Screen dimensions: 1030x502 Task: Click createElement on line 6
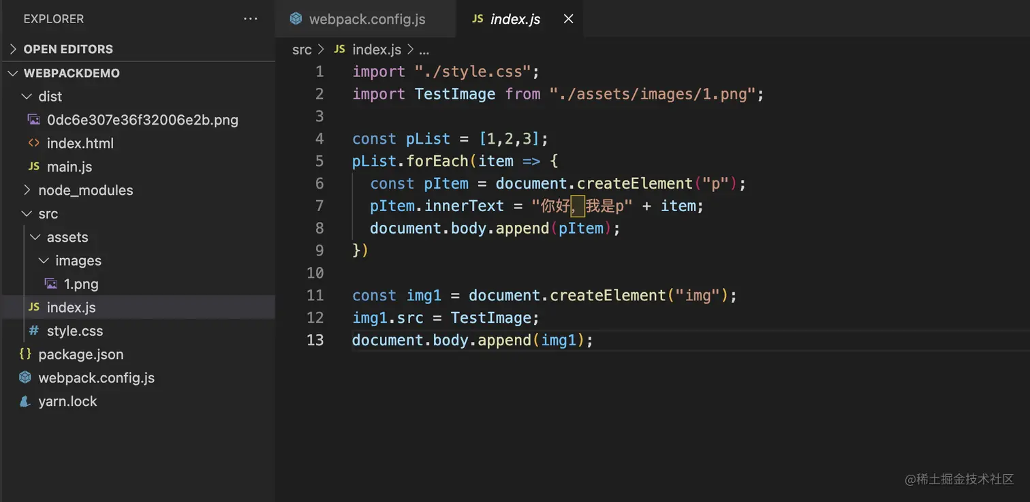pos(635,184)
